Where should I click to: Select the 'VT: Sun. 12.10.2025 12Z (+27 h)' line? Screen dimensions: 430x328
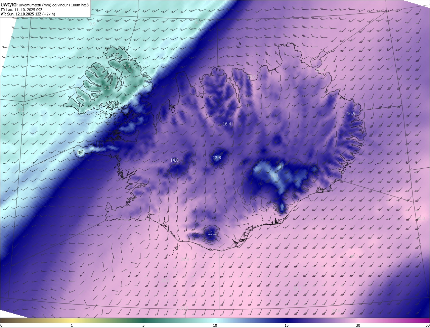[28, 14]
